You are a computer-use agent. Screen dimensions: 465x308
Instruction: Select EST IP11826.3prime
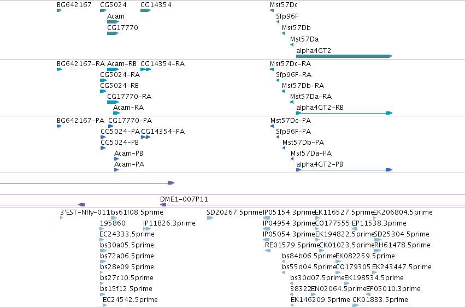click(x=169, y=223)
